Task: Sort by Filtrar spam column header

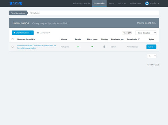Action: click(x=92, y=39)
